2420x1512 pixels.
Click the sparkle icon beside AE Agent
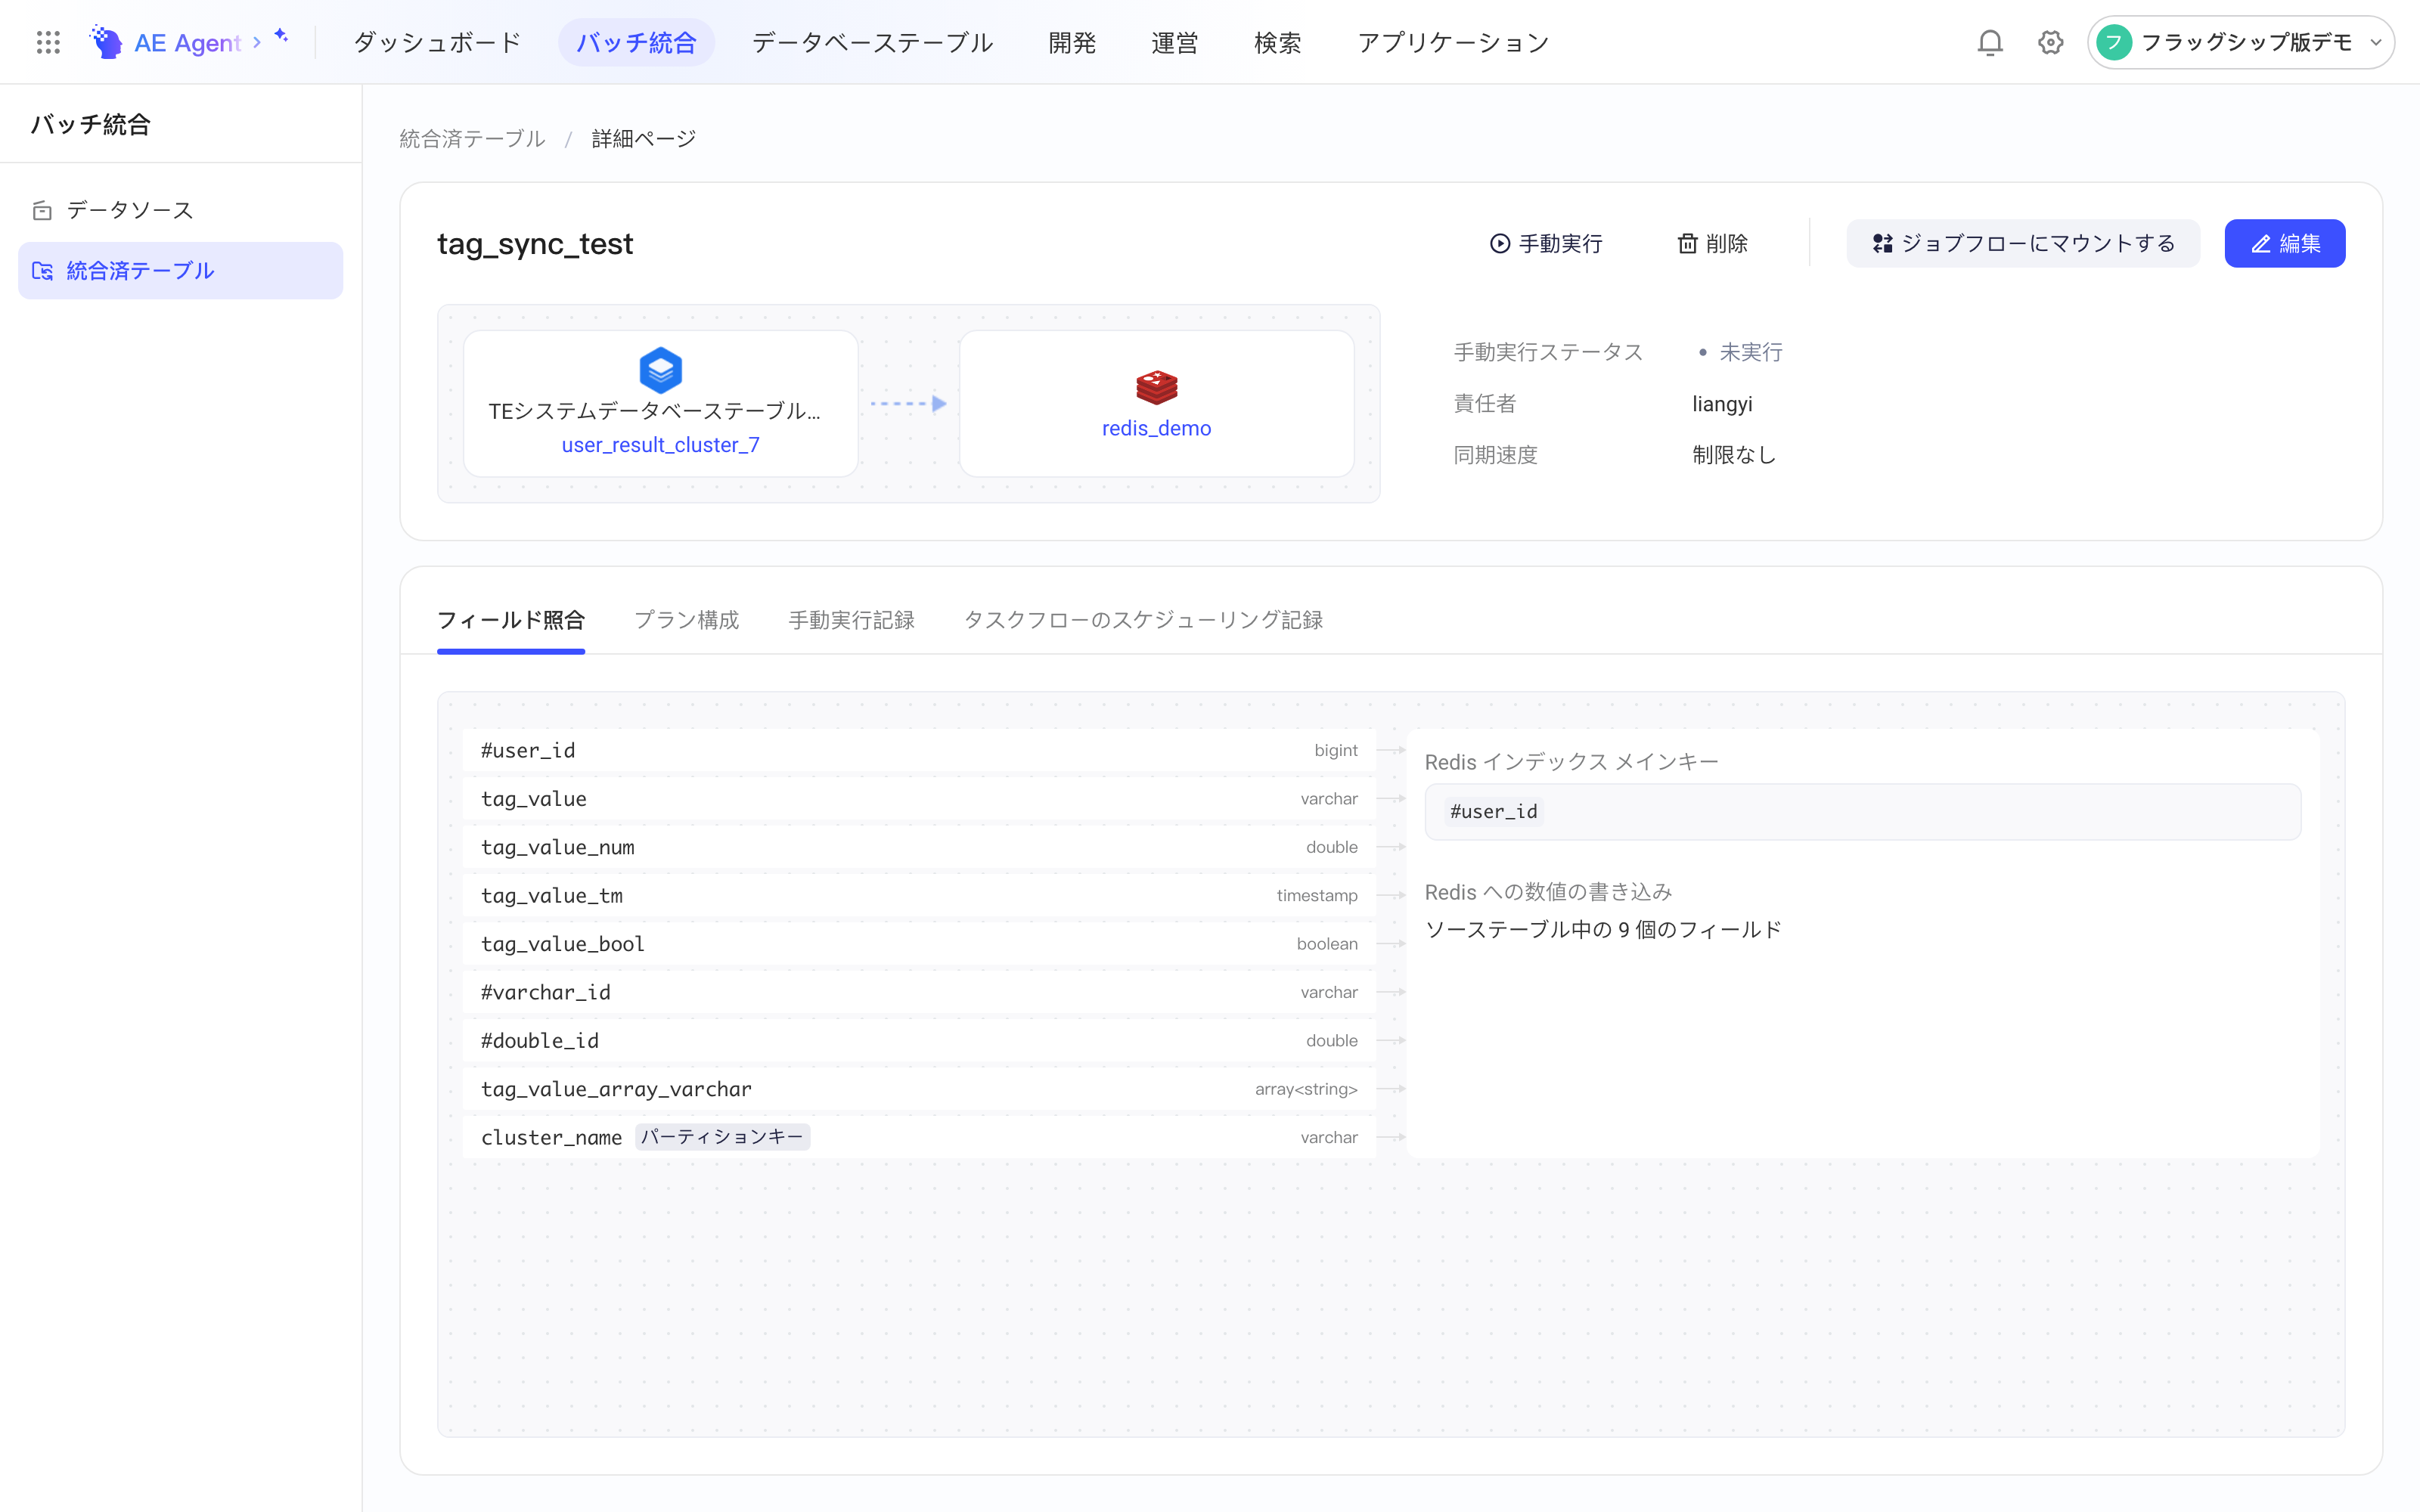(x=281, y=36)
